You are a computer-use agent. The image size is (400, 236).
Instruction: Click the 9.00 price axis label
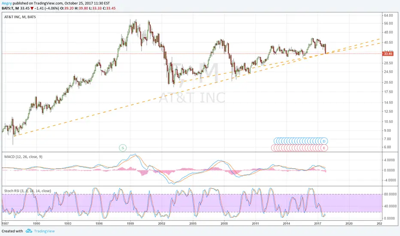coord(387,130)
